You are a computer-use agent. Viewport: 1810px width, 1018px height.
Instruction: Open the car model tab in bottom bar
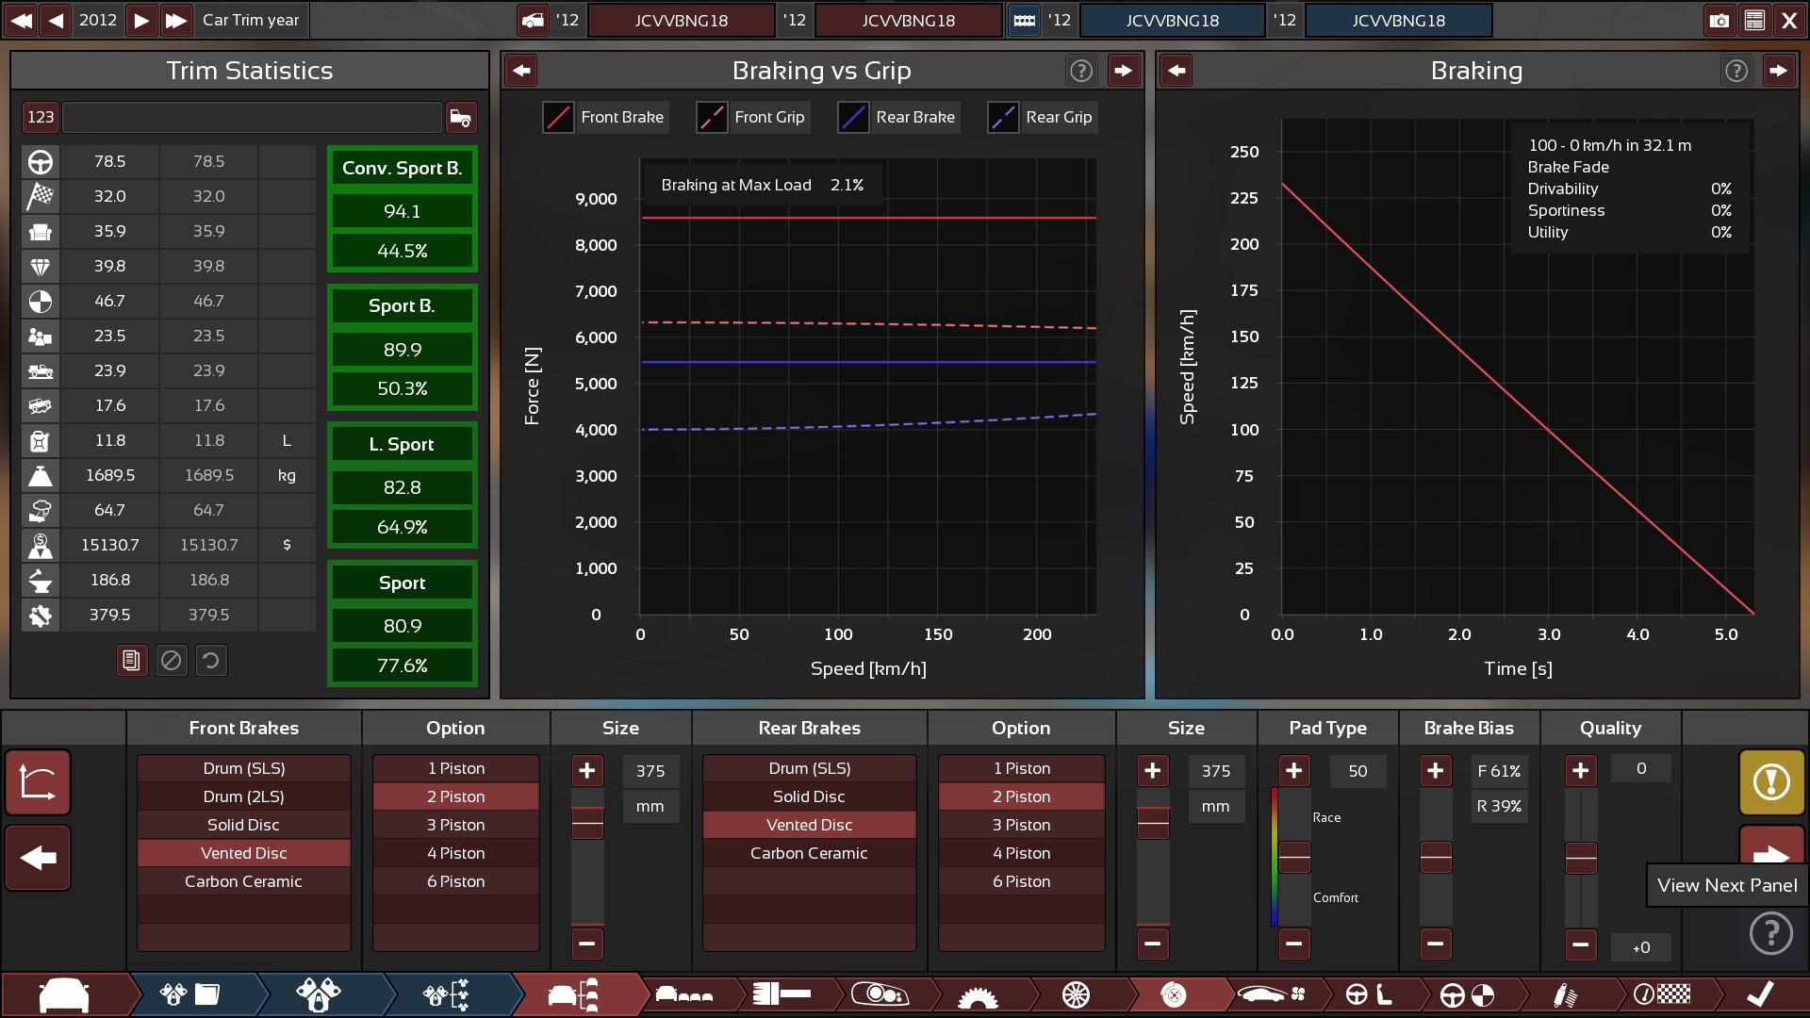coord(64,994)
